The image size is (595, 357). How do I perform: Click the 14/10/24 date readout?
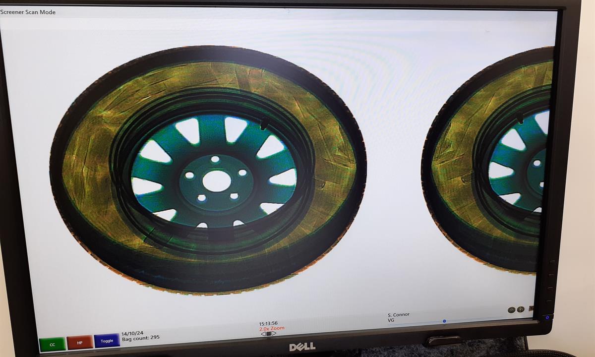(132, 333)
